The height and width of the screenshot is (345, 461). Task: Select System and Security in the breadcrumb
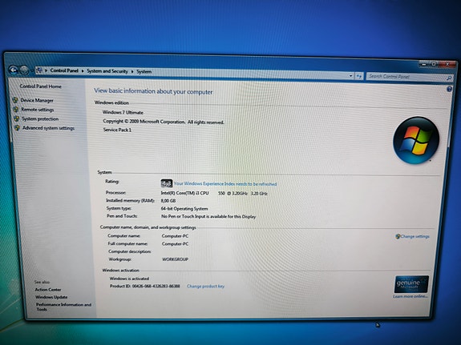click(107, 71)
